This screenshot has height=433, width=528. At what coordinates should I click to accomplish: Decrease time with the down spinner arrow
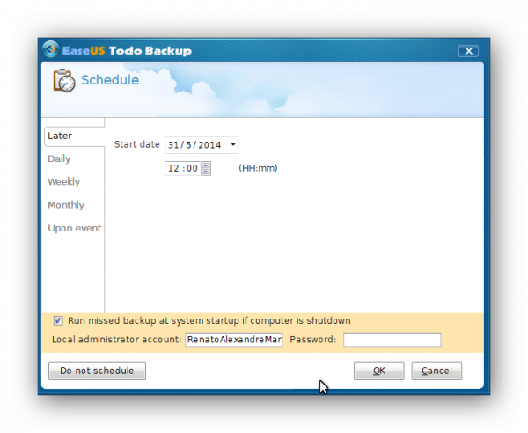click(205, 172)
